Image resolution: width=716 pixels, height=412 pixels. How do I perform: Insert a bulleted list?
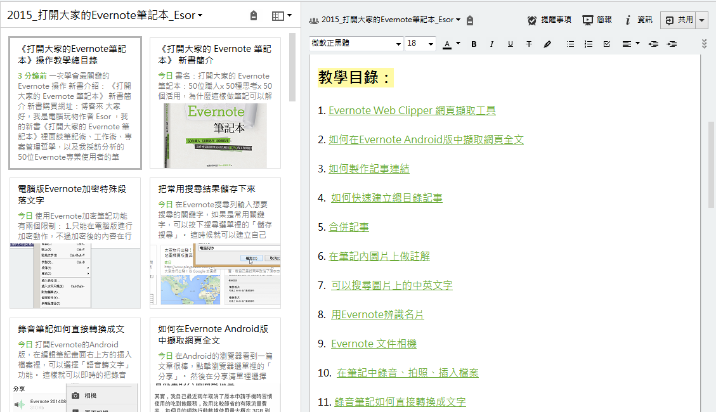[570, 44]
